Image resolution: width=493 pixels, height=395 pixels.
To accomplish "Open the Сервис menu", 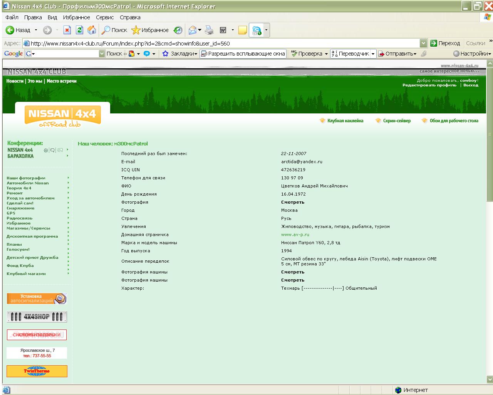I will pyautogui.click(x=105, y=17).
